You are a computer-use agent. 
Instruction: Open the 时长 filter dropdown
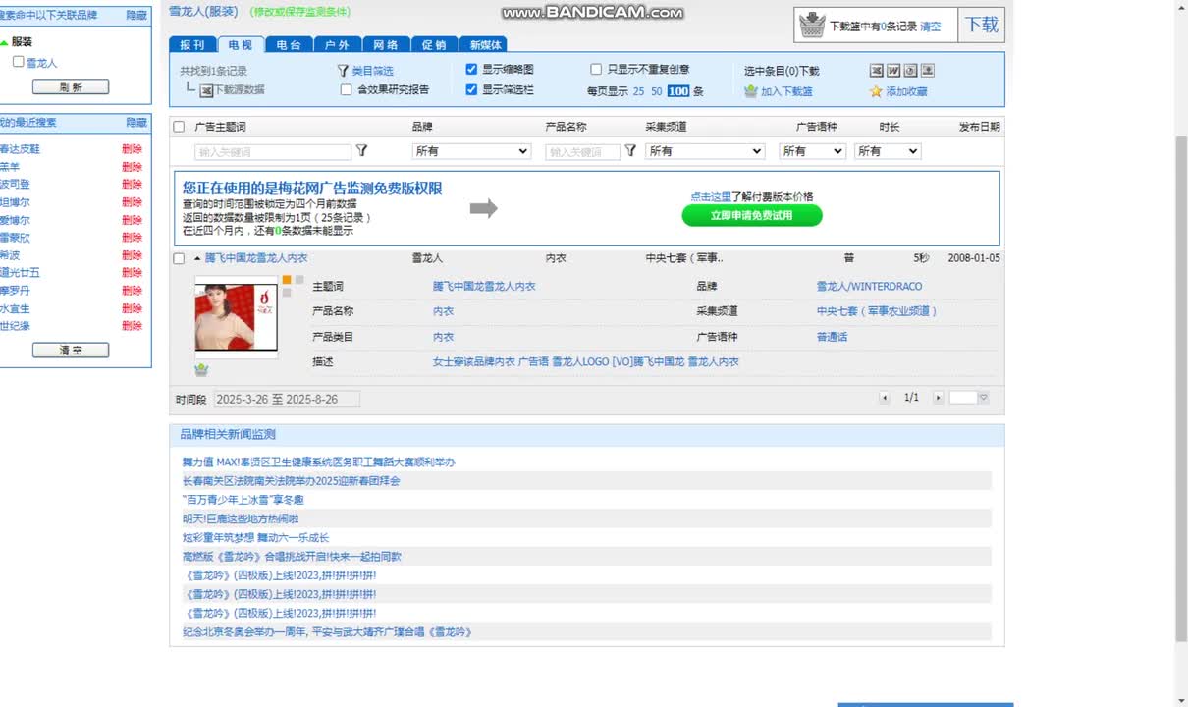point(888,151)
